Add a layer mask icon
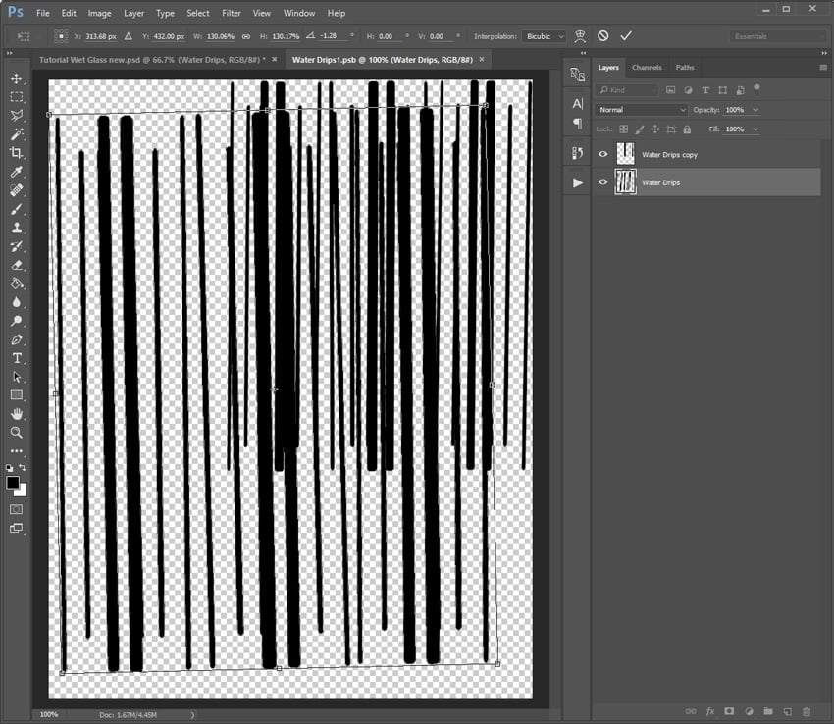Viewport: 834px width, 724px height. click(729, 711)
